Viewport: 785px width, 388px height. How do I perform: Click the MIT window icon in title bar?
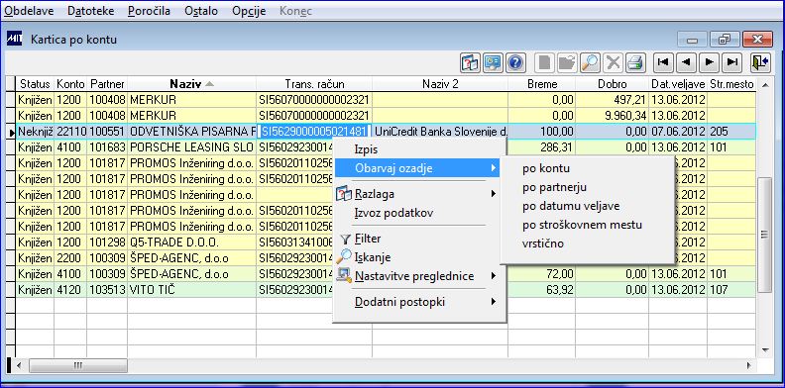pos(14,39)
